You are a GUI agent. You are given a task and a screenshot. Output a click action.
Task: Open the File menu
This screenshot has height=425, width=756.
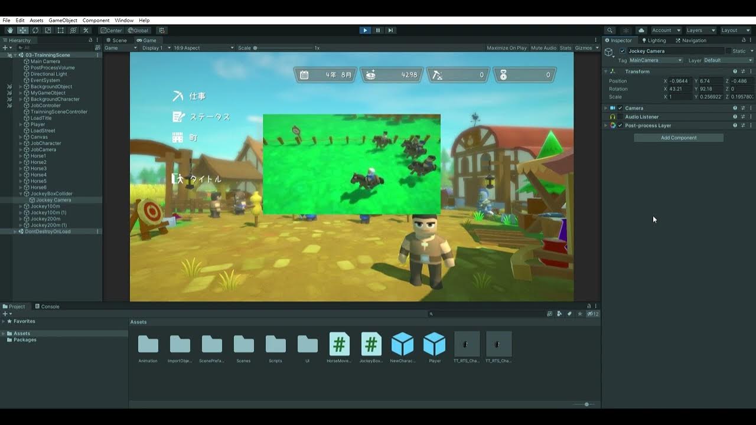6,20
